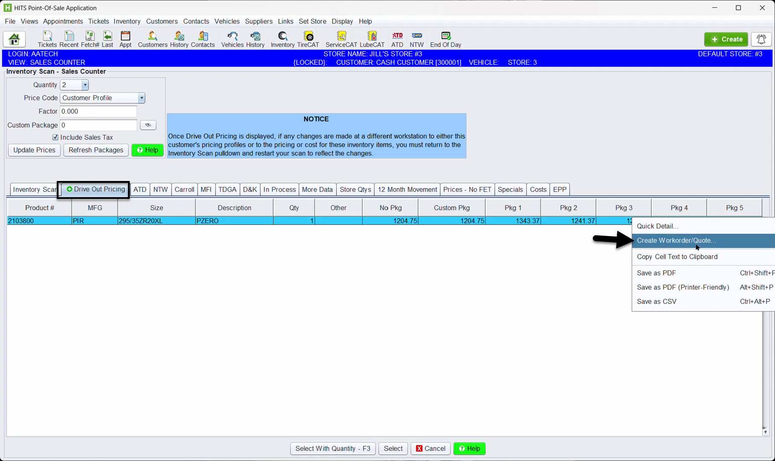Click the Home icon in the toolbar
This screenshot has height=461, width=775.
coord(14,39)
